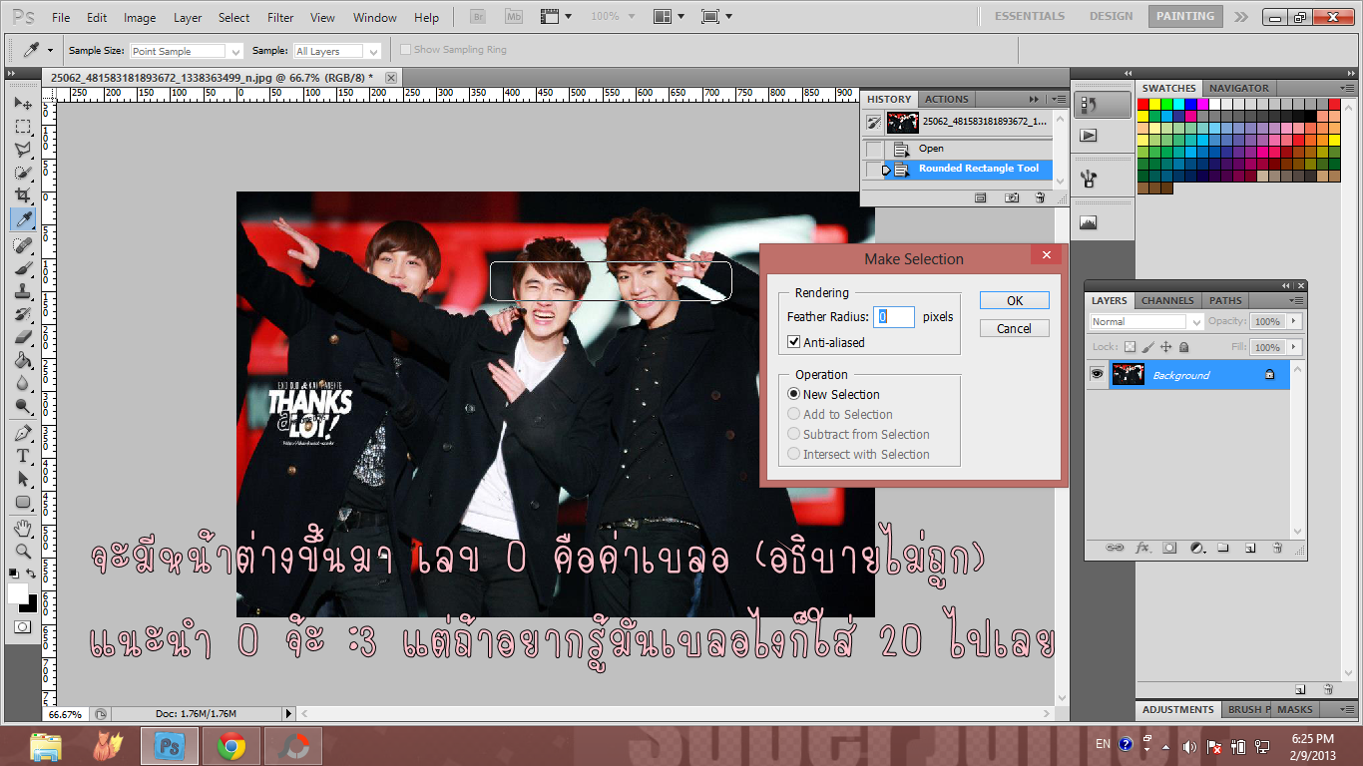Select the Path Selection tool
This screenshot has width=1363, height=766.
[x=23, y=479]
